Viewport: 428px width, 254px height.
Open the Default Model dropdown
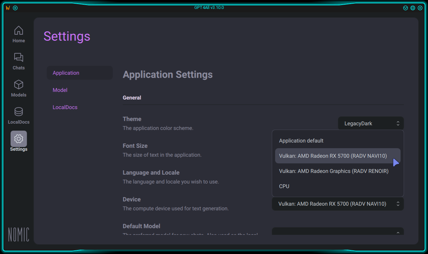tap(337, 232)
